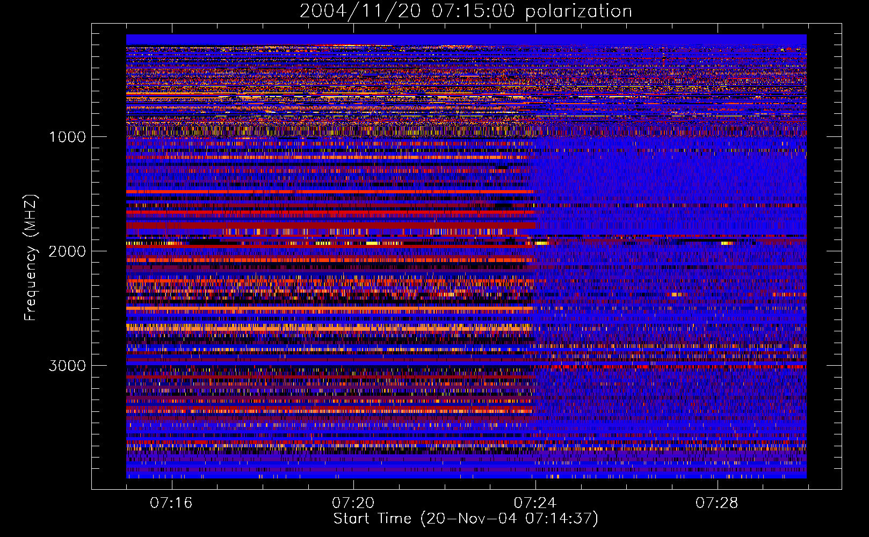Click the 'Start Time (20-Nov-04 07:14:37)' label
The height and width of the screenshot is (537, 869).
[466, 519]
